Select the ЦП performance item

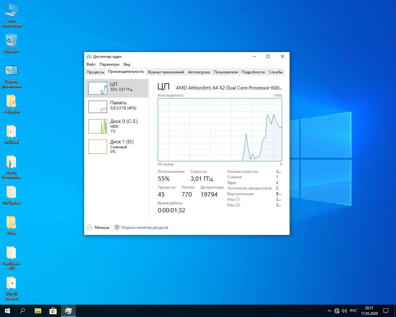coord(117,88)
